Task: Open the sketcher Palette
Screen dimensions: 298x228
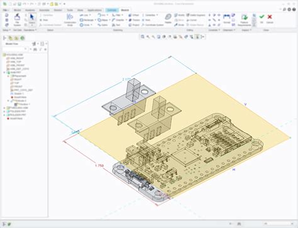Action: coord(168,18)
